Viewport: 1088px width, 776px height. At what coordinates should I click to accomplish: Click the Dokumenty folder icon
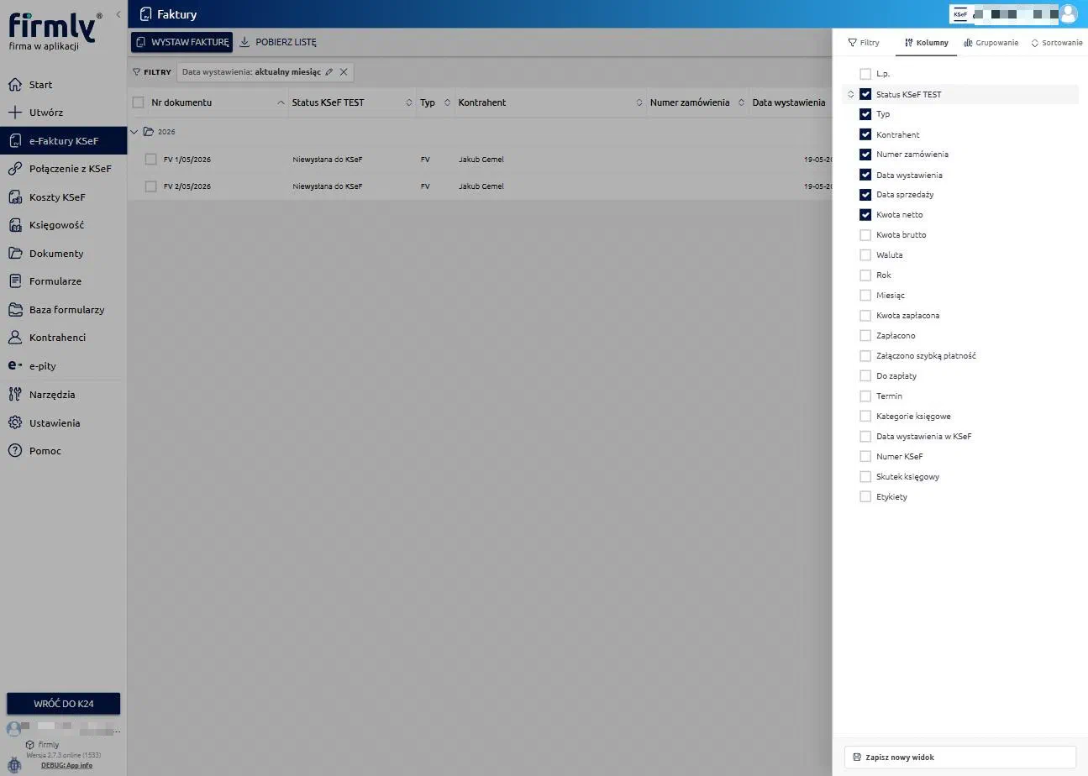pyautogui.click(x=14, y=254)
